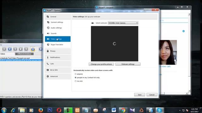Click the gear icon in Skype main window
202x113 pixels.
[184, 31]
